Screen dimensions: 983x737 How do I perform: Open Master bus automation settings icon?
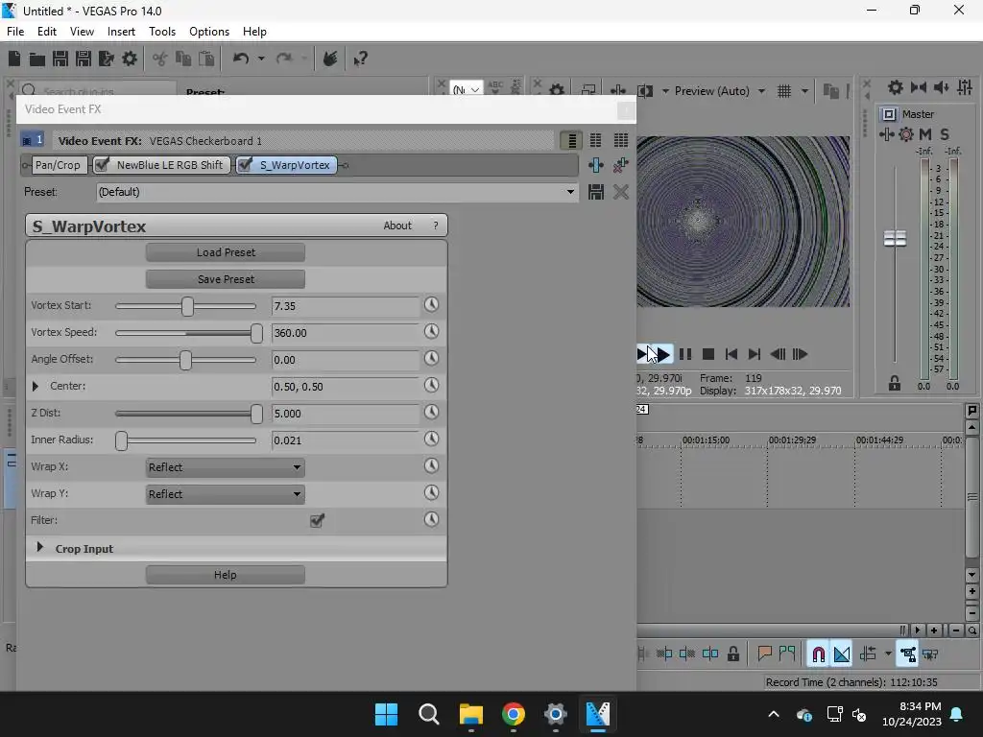906,134
